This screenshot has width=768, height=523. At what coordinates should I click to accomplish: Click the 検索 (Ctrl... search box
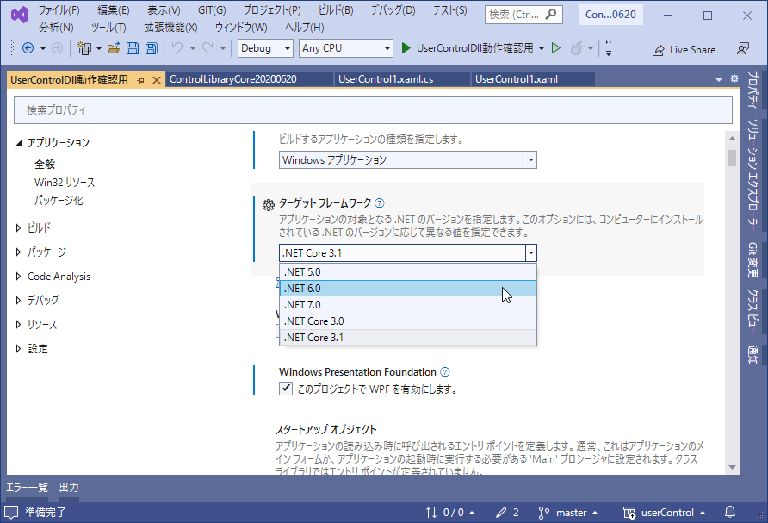523,15
